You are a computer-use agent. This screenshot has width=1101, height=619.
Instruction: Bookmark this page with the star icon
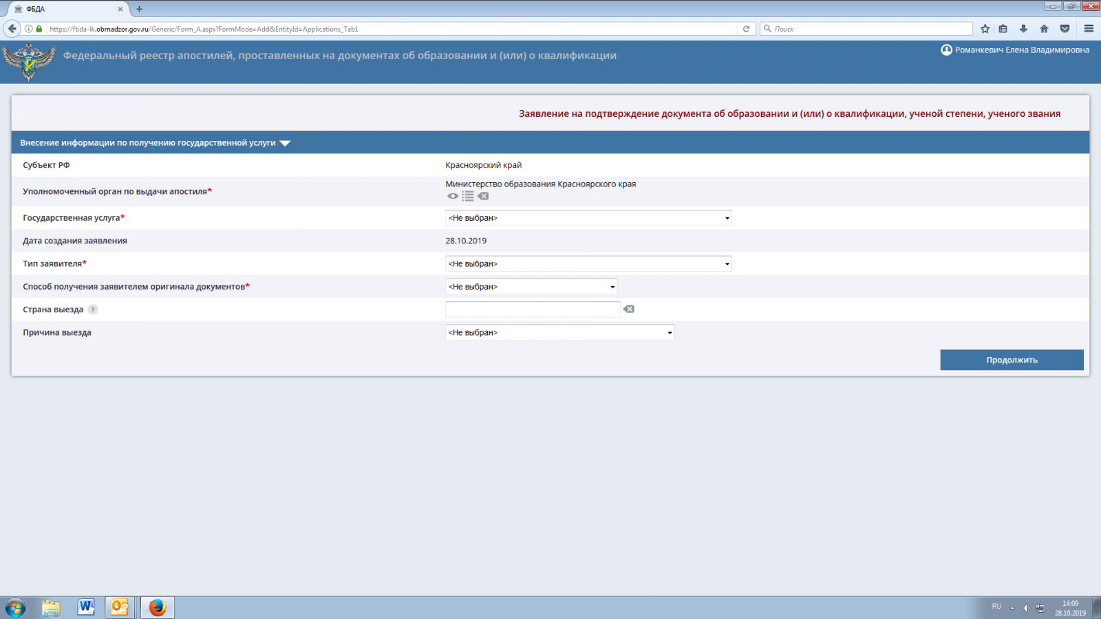click(x=985, y=29)
